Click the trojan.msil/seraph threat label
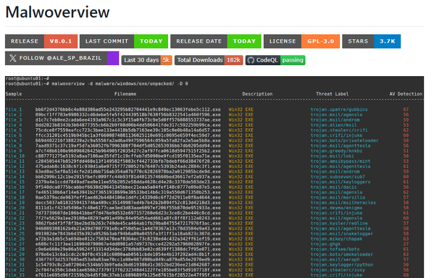 click(335, 259)
